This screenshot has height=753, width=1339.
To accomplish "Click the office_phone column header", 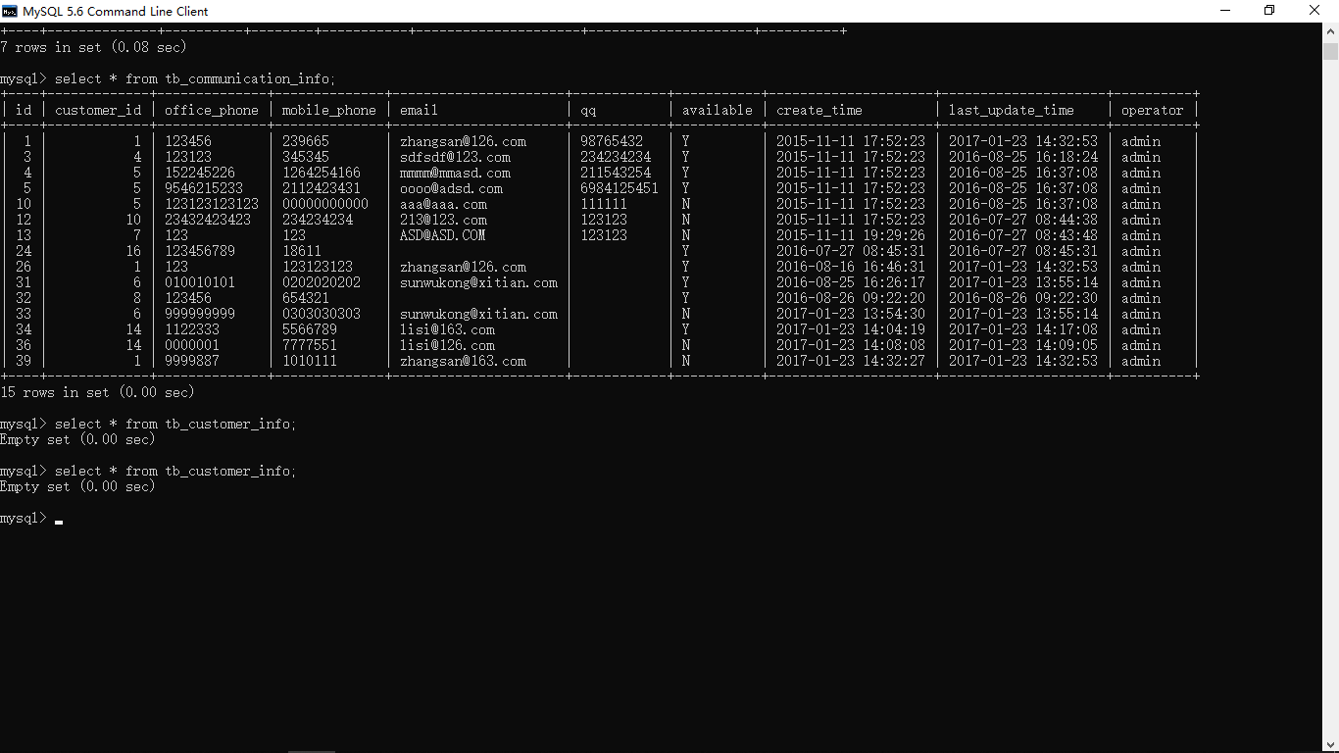I will coord(212,110).
